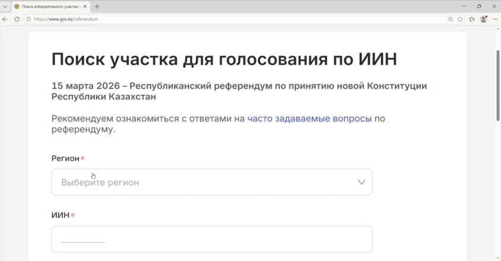Image resolution: width=501 pixels, height=261 pixels.
Task: Open the browser three-dot settings menu
Action: (495, 19)
